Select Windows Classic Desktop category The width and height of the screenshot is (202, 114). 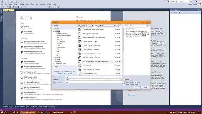click(x=64, y=35)
